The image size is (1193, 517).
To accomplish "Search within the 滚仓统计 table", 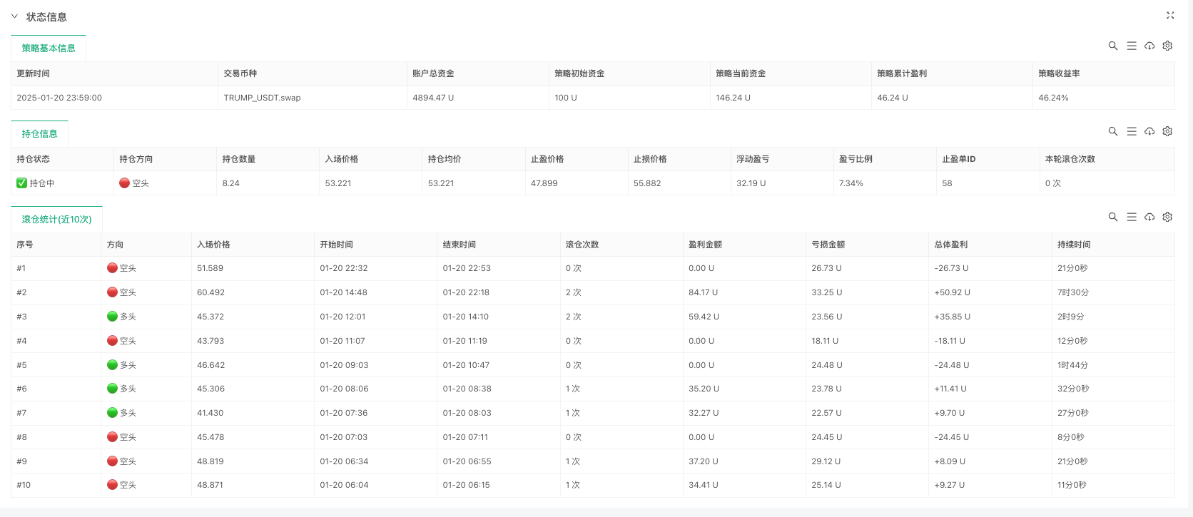I will click(1112, 217).
